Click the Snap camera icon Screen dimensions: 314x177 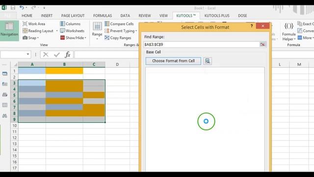[25, 38]
